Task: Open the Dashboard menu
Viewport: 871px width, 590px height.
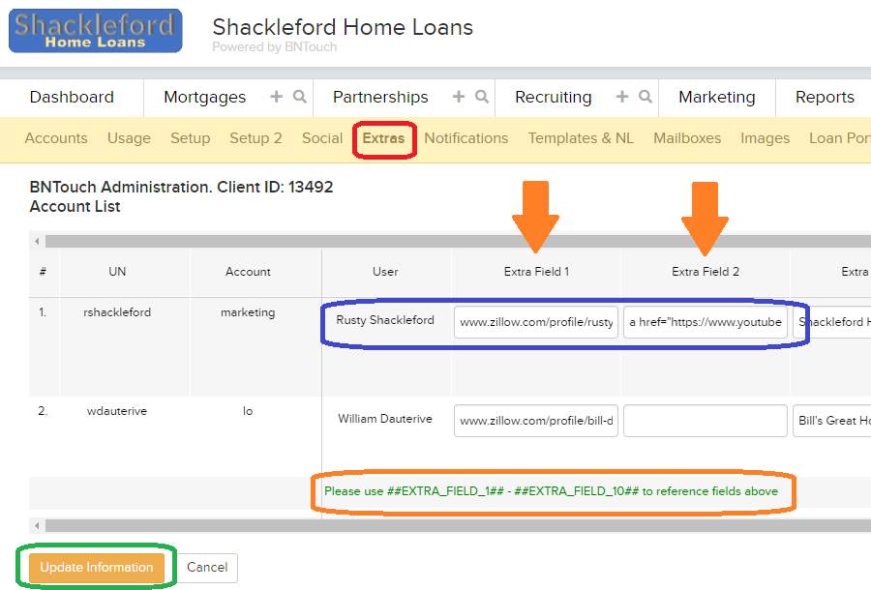Action: (x=72, y=97)
